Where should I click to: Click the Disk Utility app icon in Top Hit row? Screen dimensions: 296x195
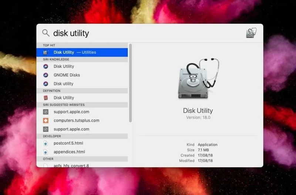point(46,52)
